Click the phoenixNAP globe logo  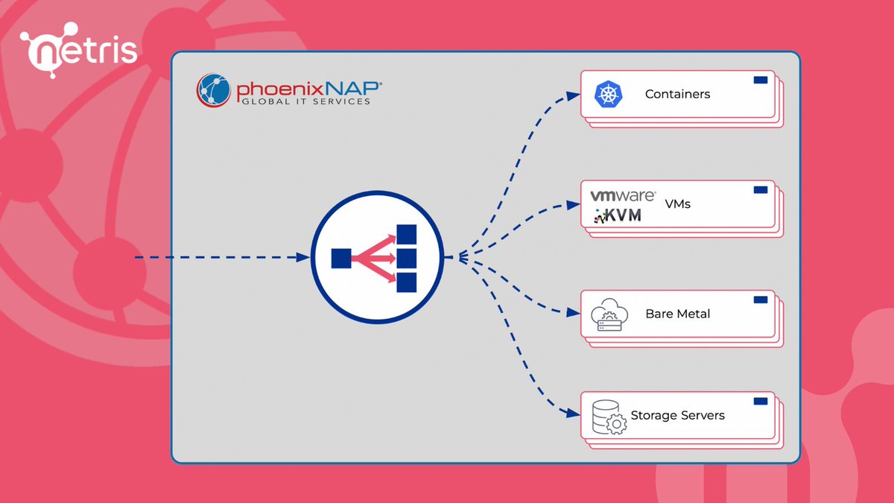coord(215,91)
